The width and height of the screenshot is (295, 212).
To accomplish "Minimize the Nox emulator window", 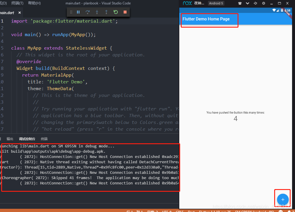I will [272, 4].
